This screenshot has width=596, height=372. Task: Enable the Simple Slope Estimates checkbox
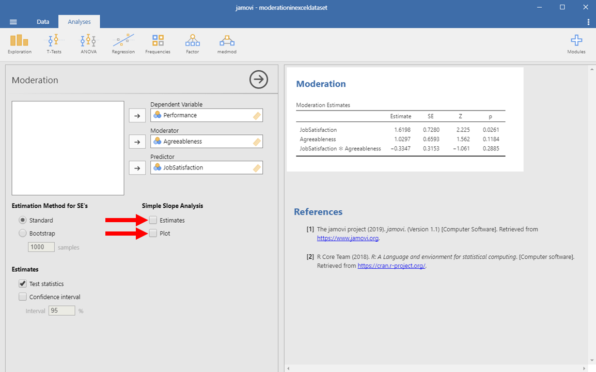[153, 220]
